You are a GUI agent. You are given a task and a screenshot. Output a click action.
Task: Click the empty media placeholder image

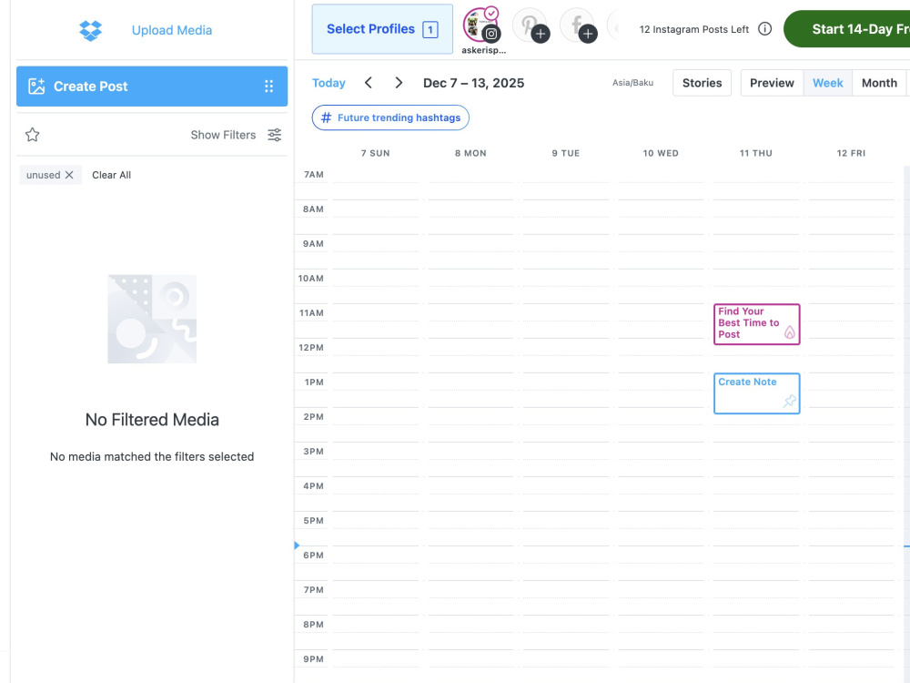152,319
